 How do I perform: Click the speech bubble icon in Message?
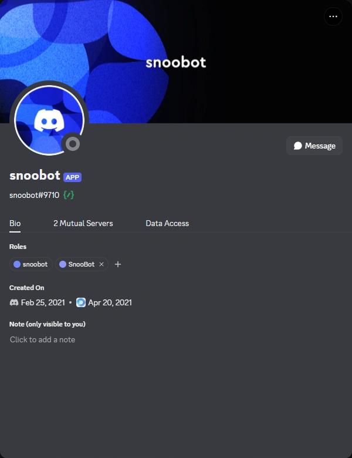(297, 146)
